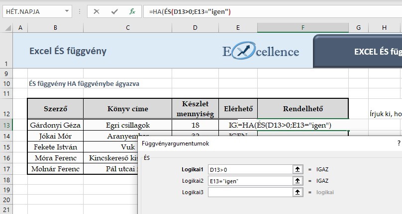Select row 13 header
The height and width of the screenshot is (214, 402).
6,125
